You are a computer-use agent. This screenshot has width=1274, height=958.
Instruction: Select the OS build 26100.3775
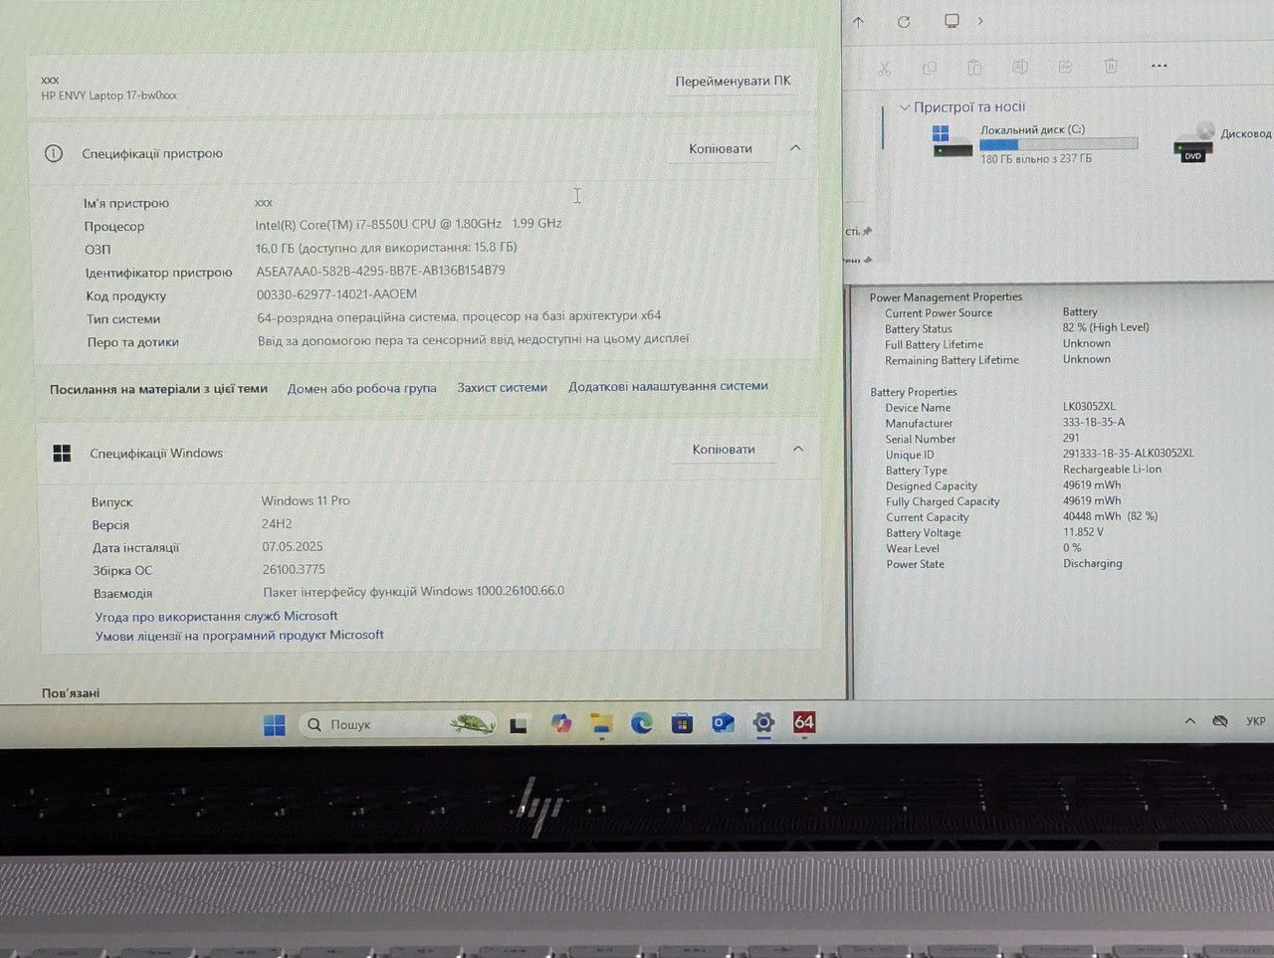(294, 569)
